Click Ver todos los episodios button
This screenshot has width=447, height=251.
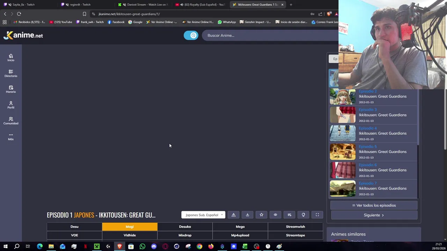point(374,205)
